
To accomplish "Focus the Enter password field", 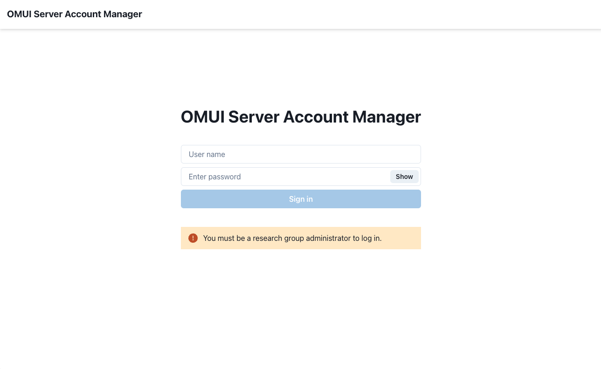I will tap(284, 177).
